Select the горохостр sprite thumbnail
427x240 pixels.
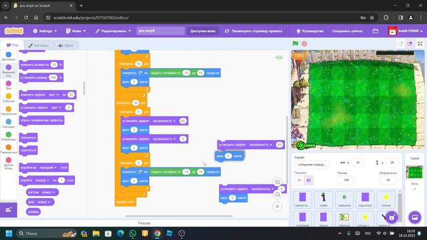coord(302,199)
